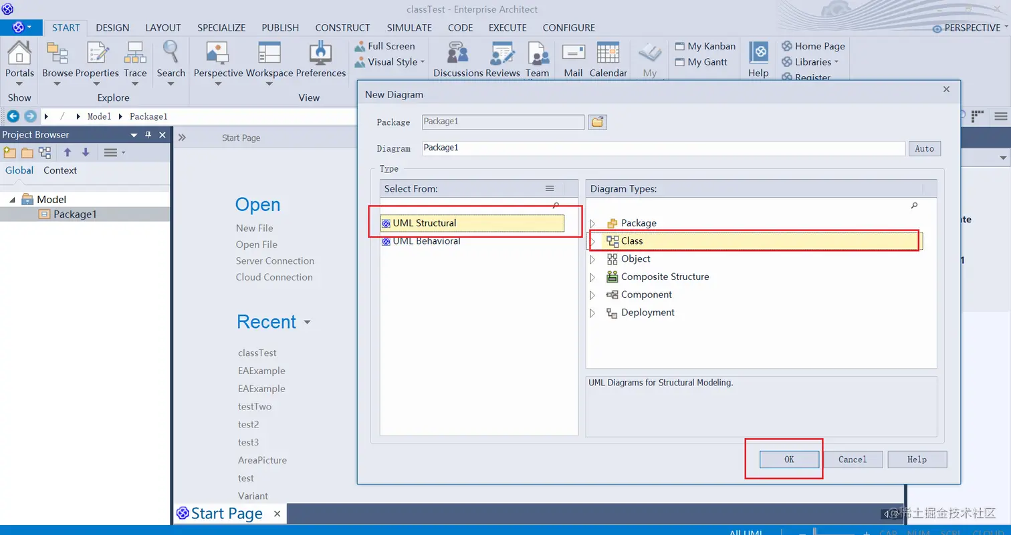
Task: Click the Search magnifier ribbon icon
Action: click(171, 52)
